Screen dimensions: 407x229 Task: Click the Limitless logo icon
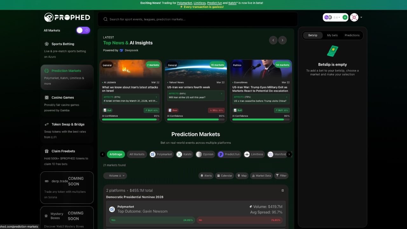coord(247,154)
